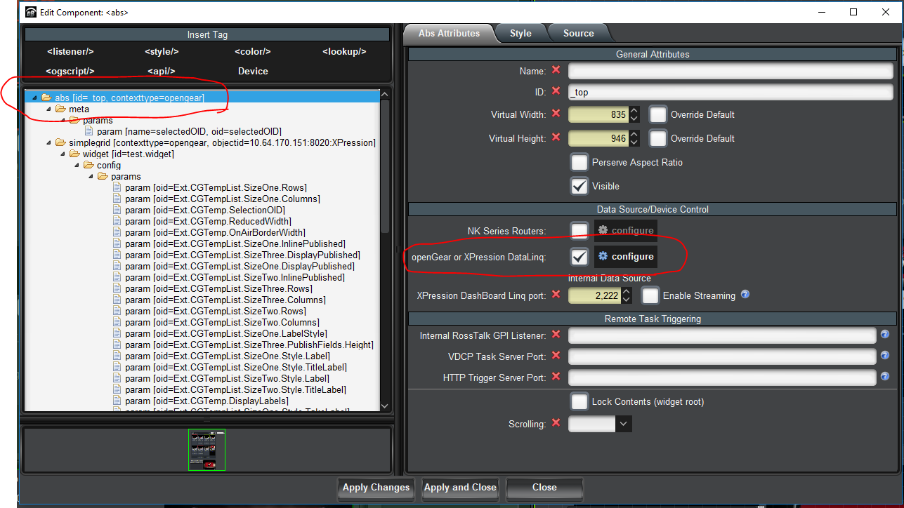Uncheck the Visible checkbox

tap(579, 186)
